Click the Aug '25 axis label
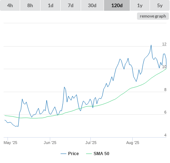The width and height of the screenshot is (170, 163). point(133,143)
